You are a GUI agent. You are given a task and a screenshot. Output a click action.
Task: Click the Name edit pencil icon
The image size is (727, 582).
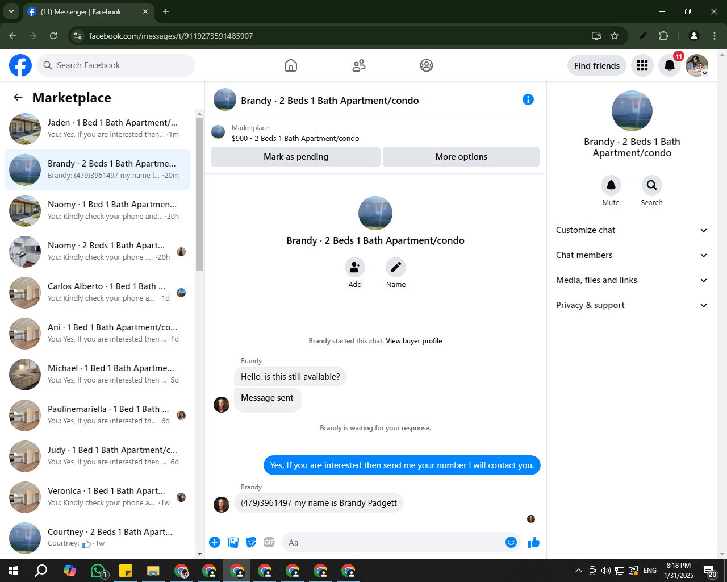tap(396, 267)
